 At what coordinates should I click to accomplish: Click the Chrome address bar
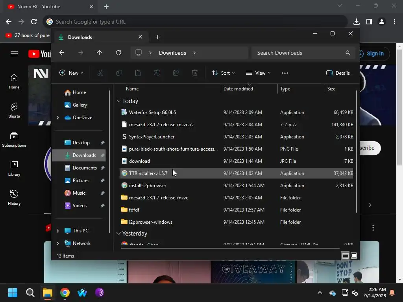(195, 22)
